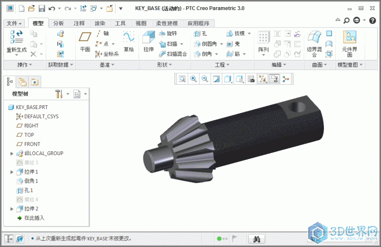The width and height of the screenshot is (381, 247).
Task: Expand the 拉伸 2 feature node
Action: pyautogui.click(x=11, y=209)
